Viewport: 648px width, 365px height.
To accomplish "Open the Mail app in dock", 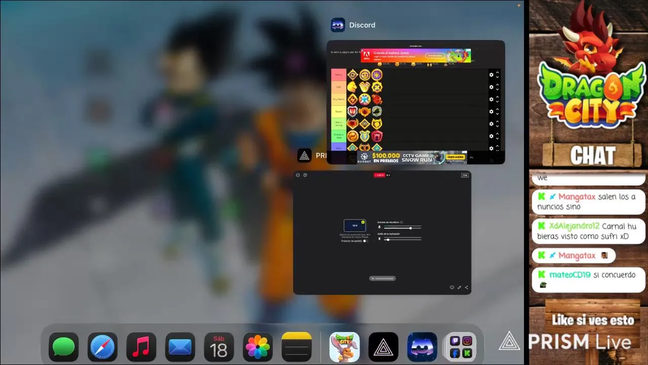I will point(180,347).
